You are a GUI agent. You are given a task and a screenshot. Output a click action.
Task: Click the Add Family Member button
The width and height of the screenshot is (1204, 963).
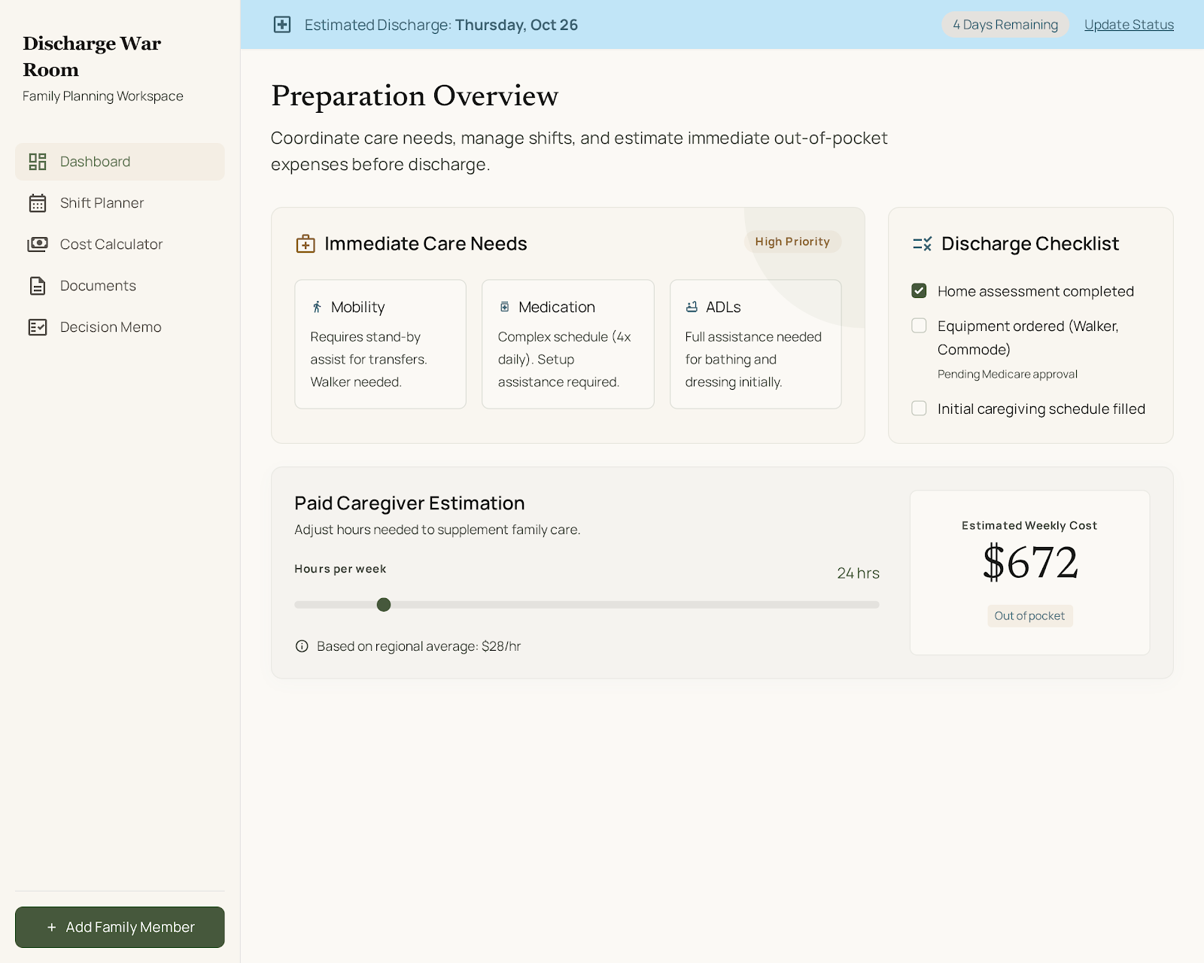pyautogui.click(x=120, y=927)
